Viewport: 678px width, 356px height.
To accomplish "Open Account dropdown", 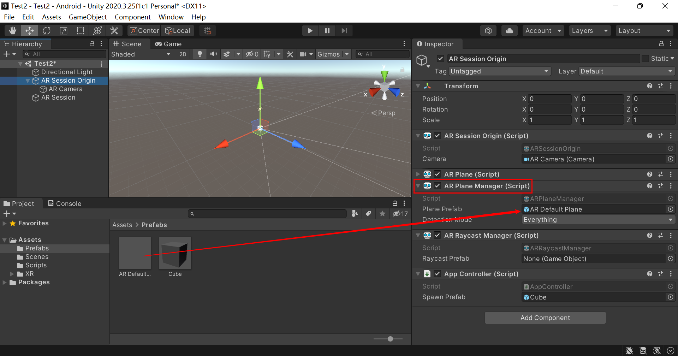I will coord(543,31).
